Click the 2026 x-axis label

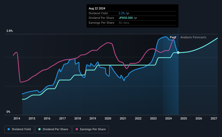(x=199, y=118)
